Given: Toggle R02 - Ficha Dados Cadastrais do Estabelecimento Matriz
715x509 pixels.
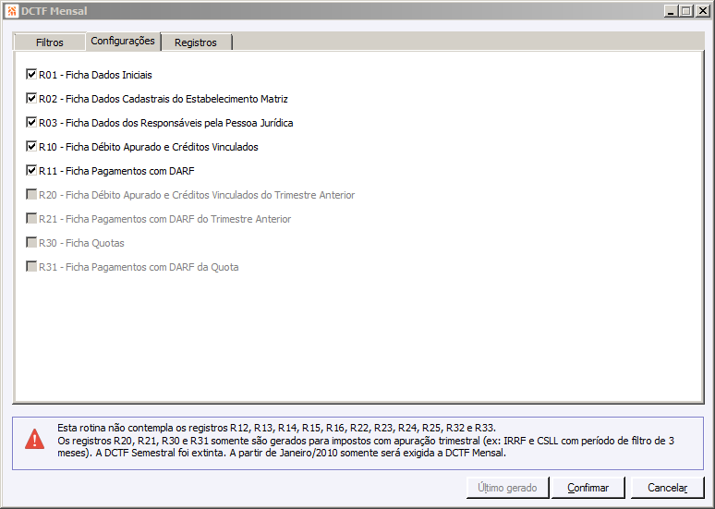Looking at the screenshot, I should pyautogui.click(x=31, y=99).
